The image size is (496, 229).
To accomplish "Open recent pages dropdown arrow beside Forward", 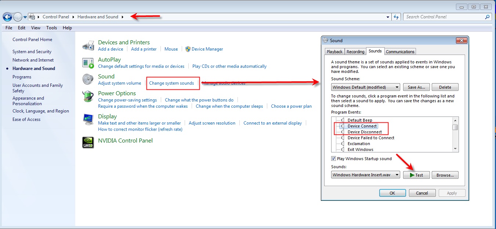I will (25, 17).
